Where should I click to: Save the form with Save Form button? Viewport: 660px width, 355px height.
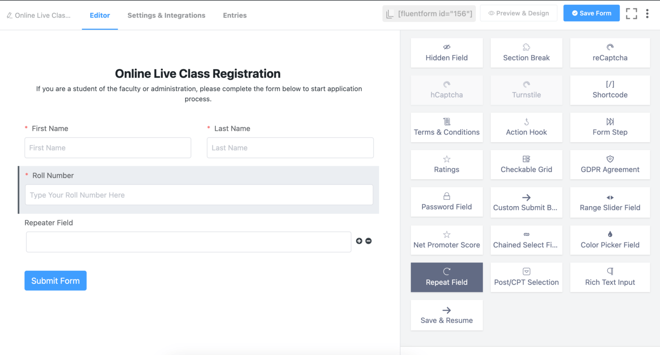coord(591,13)
